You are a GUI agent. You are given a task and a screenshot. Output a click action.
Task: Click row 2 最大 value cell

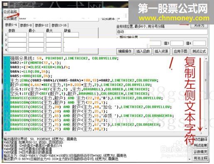[x=54, y=40]
